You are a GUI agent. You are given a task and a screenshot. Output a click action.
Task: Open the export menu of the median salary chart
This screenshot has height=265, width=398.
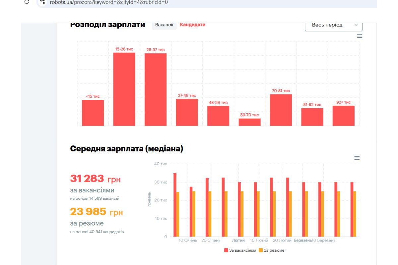pos(357,158)
